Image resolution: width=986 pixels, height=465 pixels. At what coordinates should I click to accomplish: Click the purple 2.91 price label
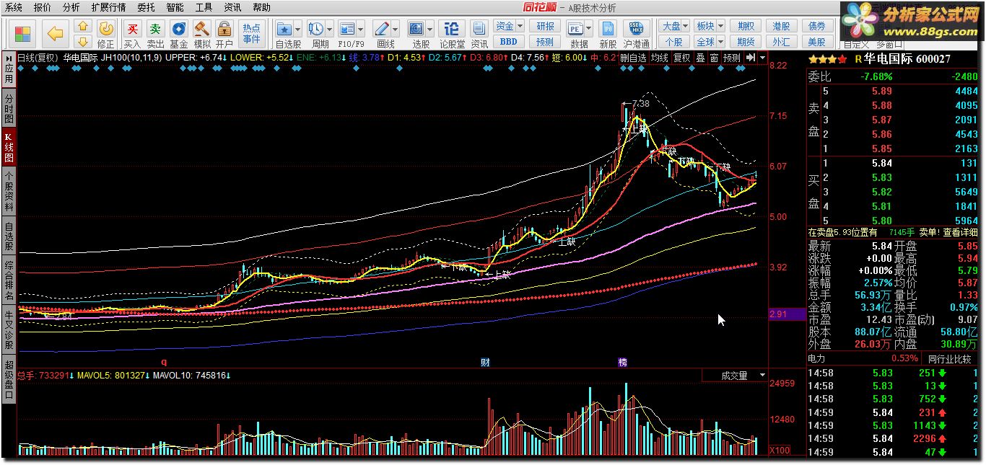click(x=787, y=314)
